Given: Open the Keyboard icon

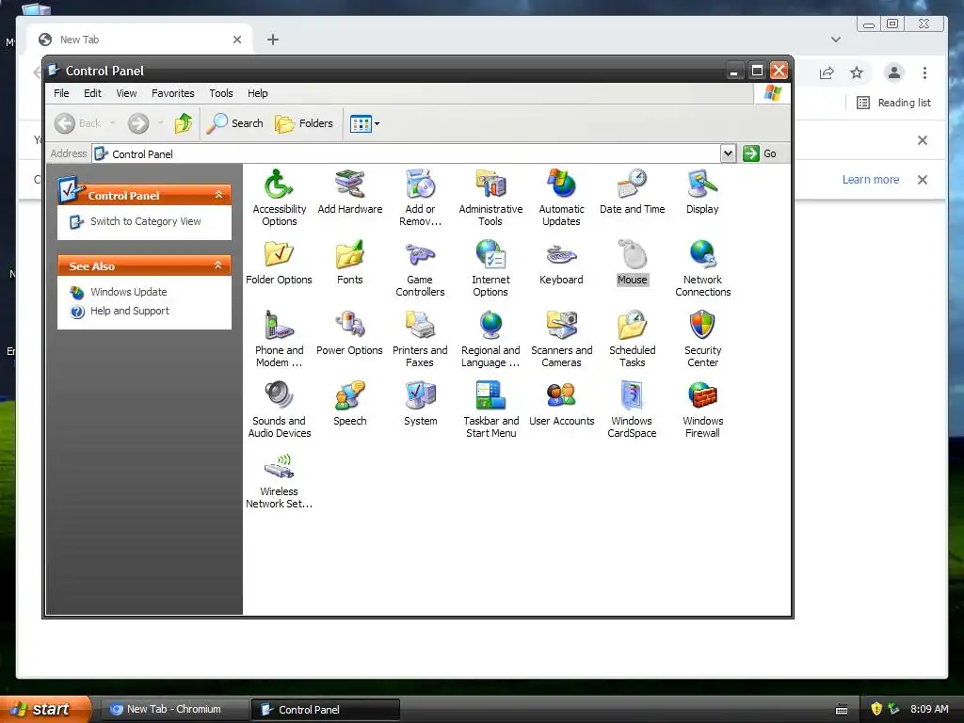Looking at the screenshot, I should 561,254.
